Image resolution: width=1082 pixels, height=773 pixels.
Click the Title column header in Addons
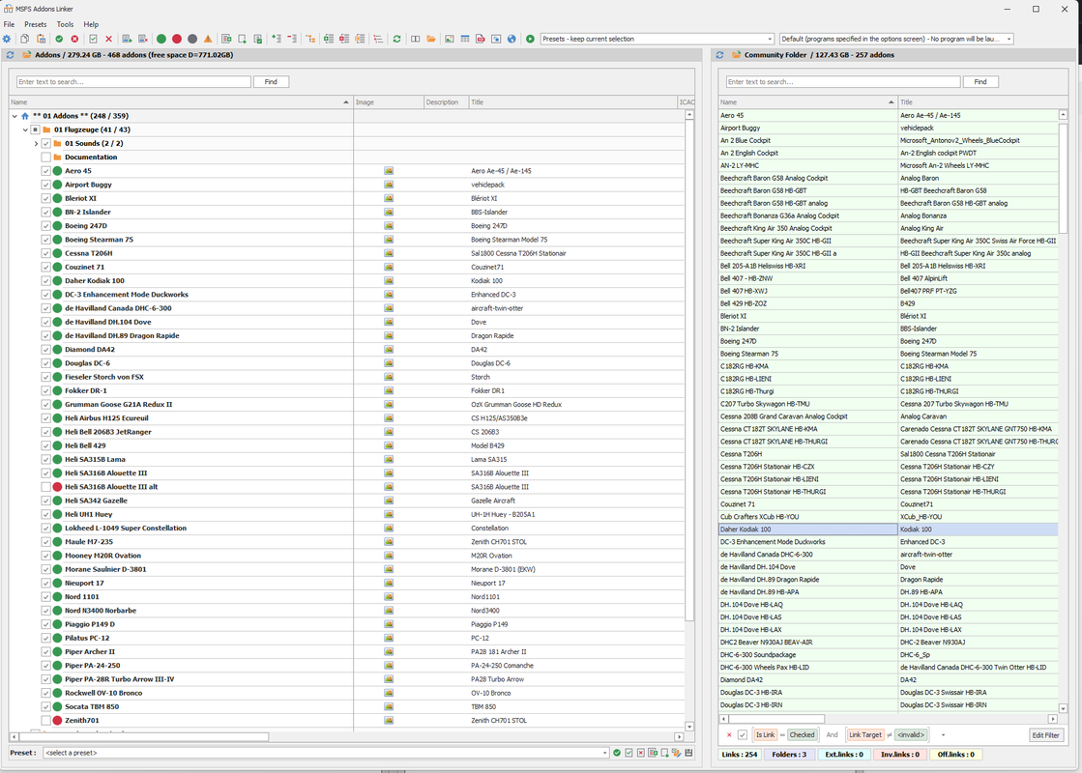(x=572, y=102)
